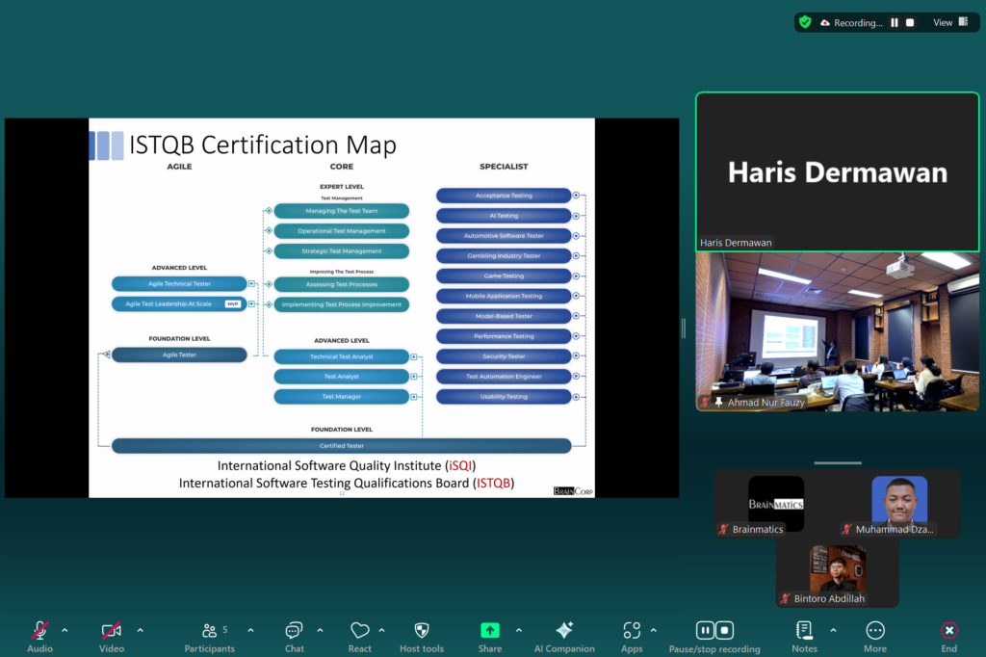Image resolution: width=986 pixels, height=657 pixels.
Task: Launch AI Companion
Action: [564, 631]
